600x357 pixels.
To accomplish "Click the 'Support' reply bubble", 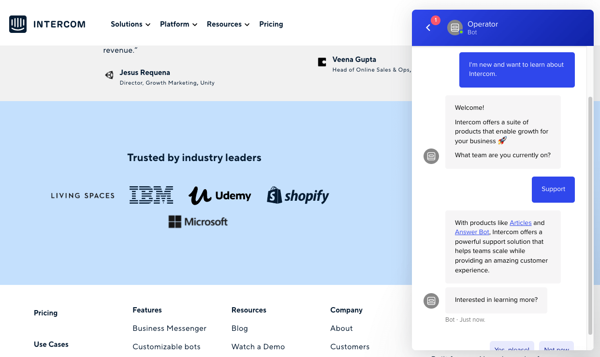I will point(553,189).
